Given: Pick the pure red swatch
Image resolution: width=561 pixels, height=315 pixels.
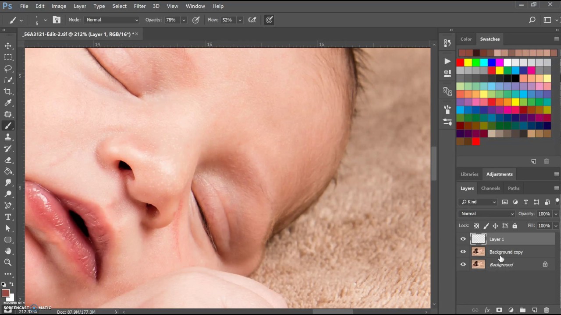Looking at the screenshot, I should tap(460, 63).
